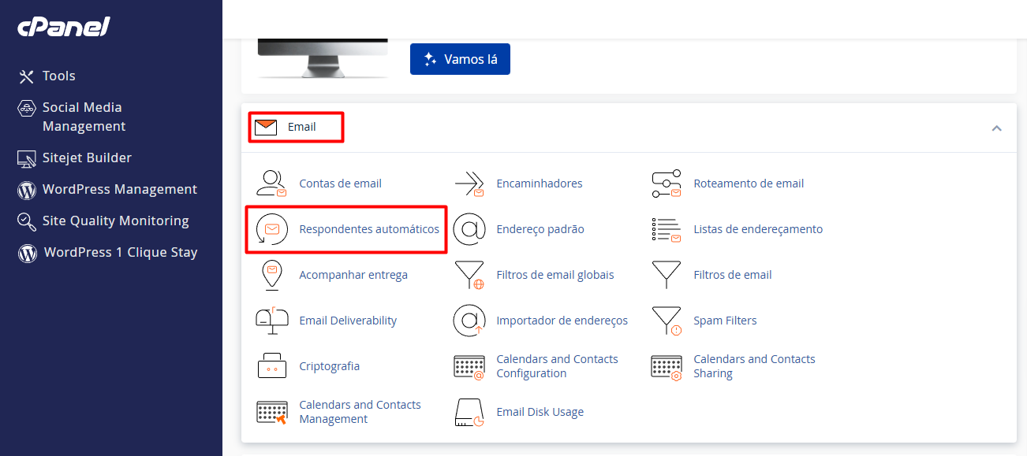Open Respondentes automáticos chat-bubble icon
Viewport: 1027px width, 456px height.
(271, 228)
